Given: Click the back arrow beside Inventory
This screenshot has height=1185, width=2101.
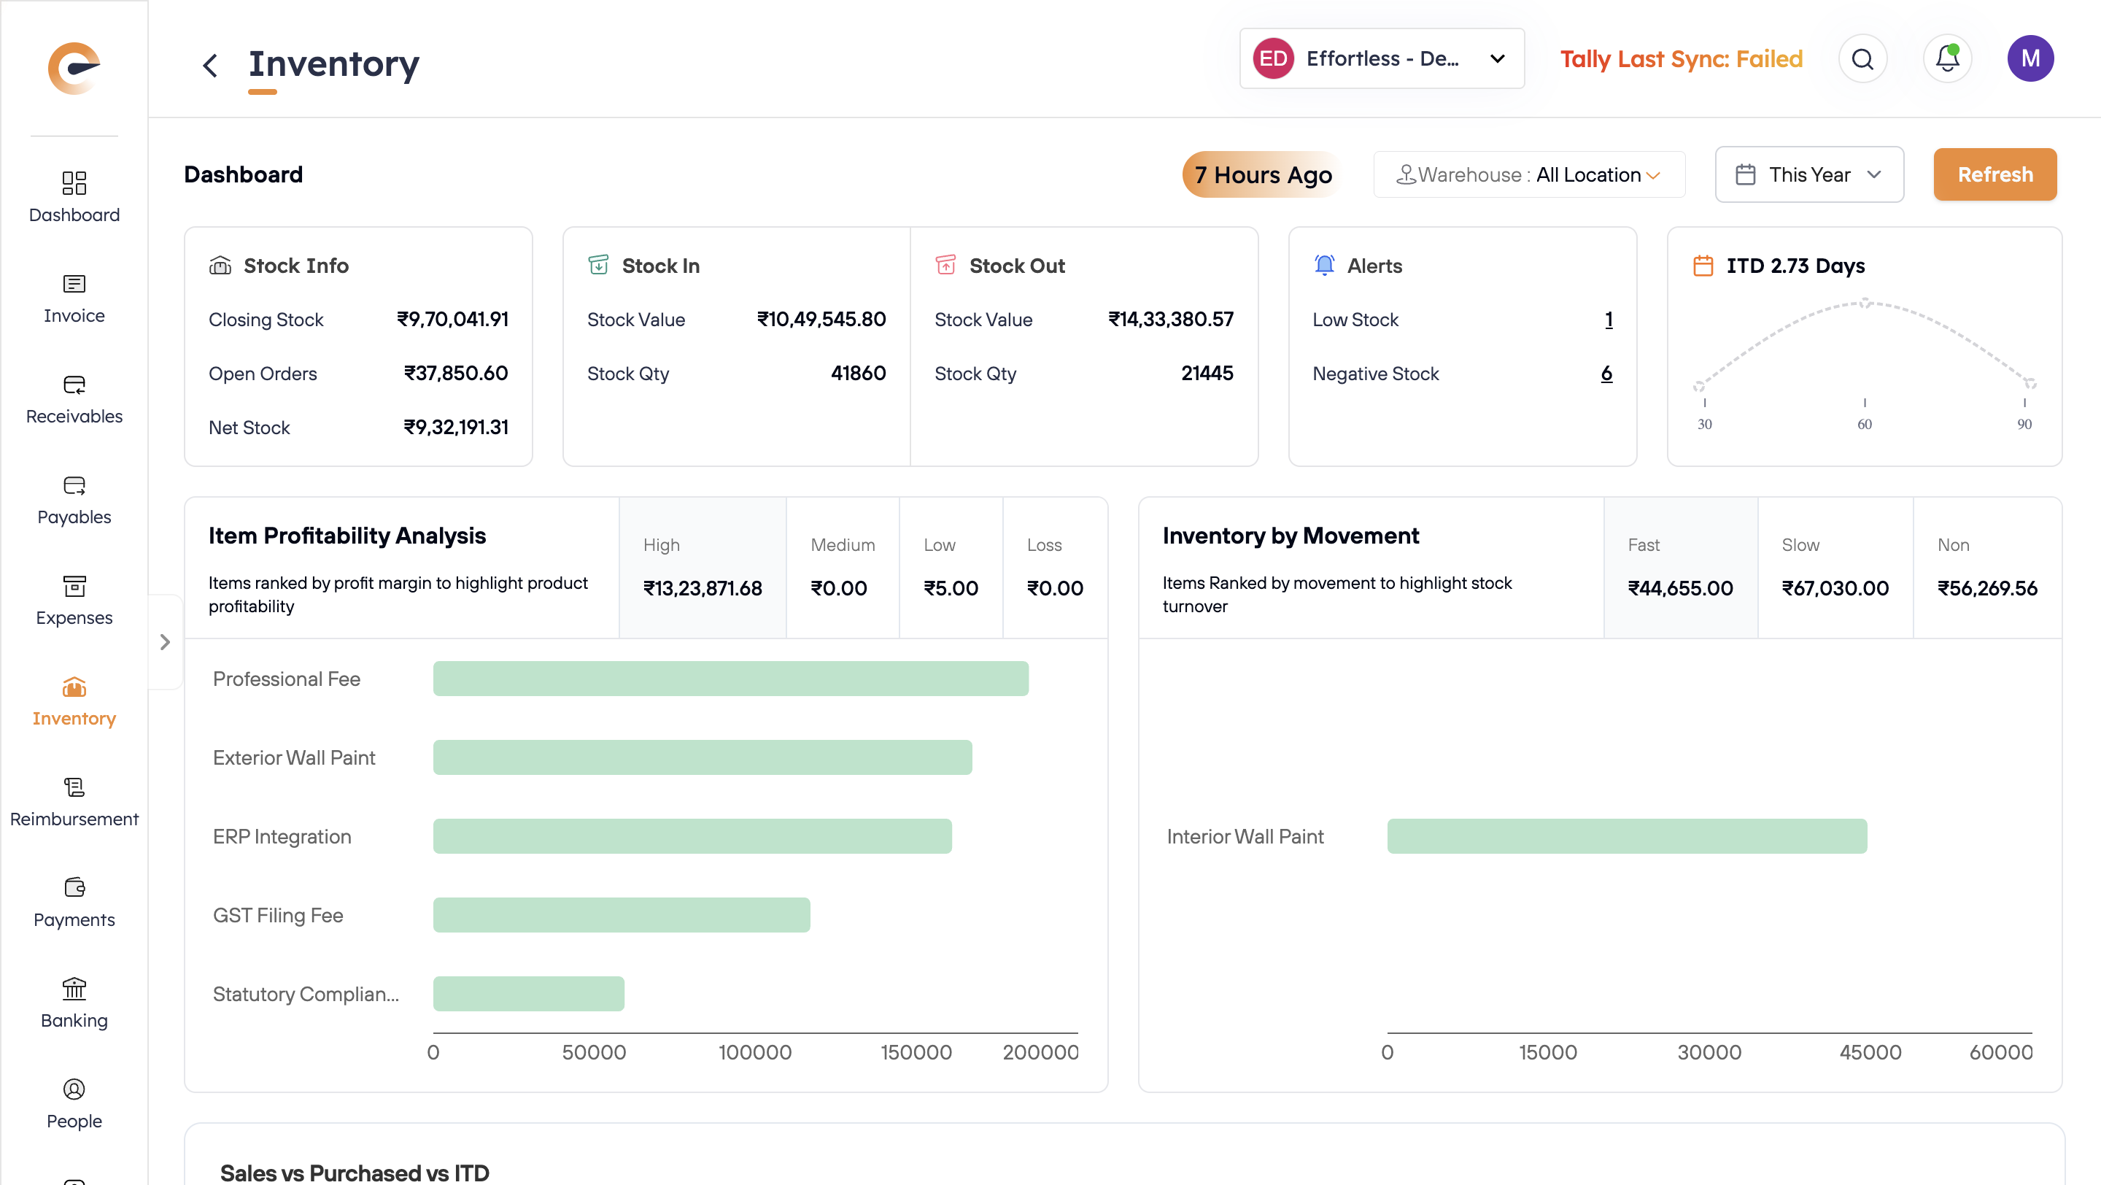Looking at the screenshot, I should tap(210, 65).
